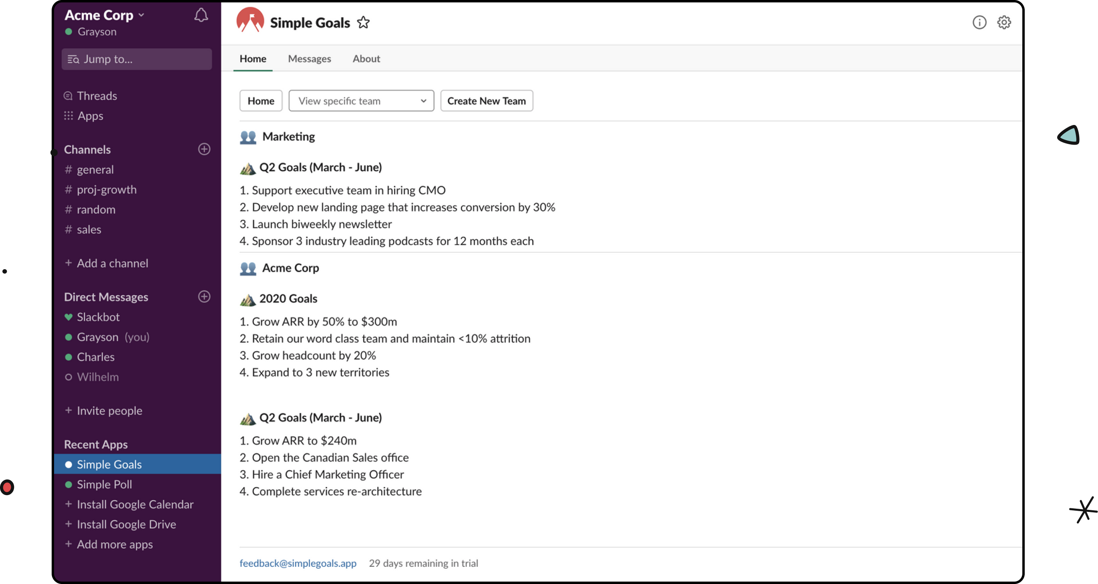Click goal 'Launch biweekly newsletter'
This screenshot has width=1098, height=584.
[316, 224]
